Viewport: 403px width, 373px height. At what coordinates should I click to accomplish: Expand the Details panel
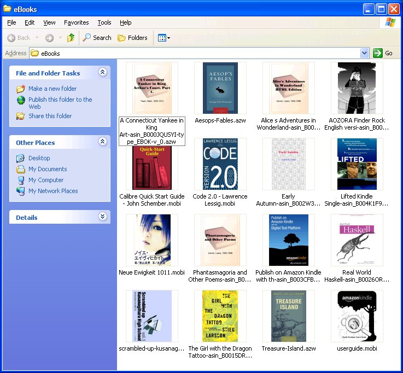[102, 217]
